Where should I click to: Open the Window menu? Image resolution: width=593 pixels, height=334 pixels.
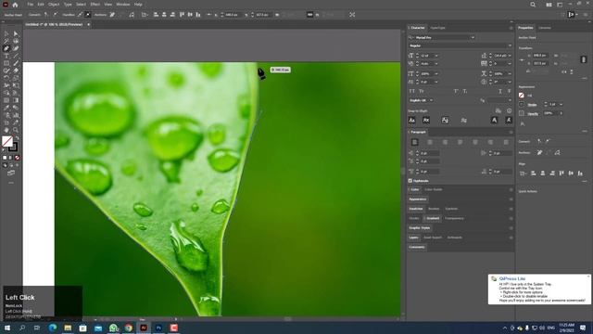(123, 5)
